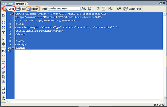The width and height of the screenshot is (167, 107).
Task: Click the closing head tag
Action: (20, 34)
